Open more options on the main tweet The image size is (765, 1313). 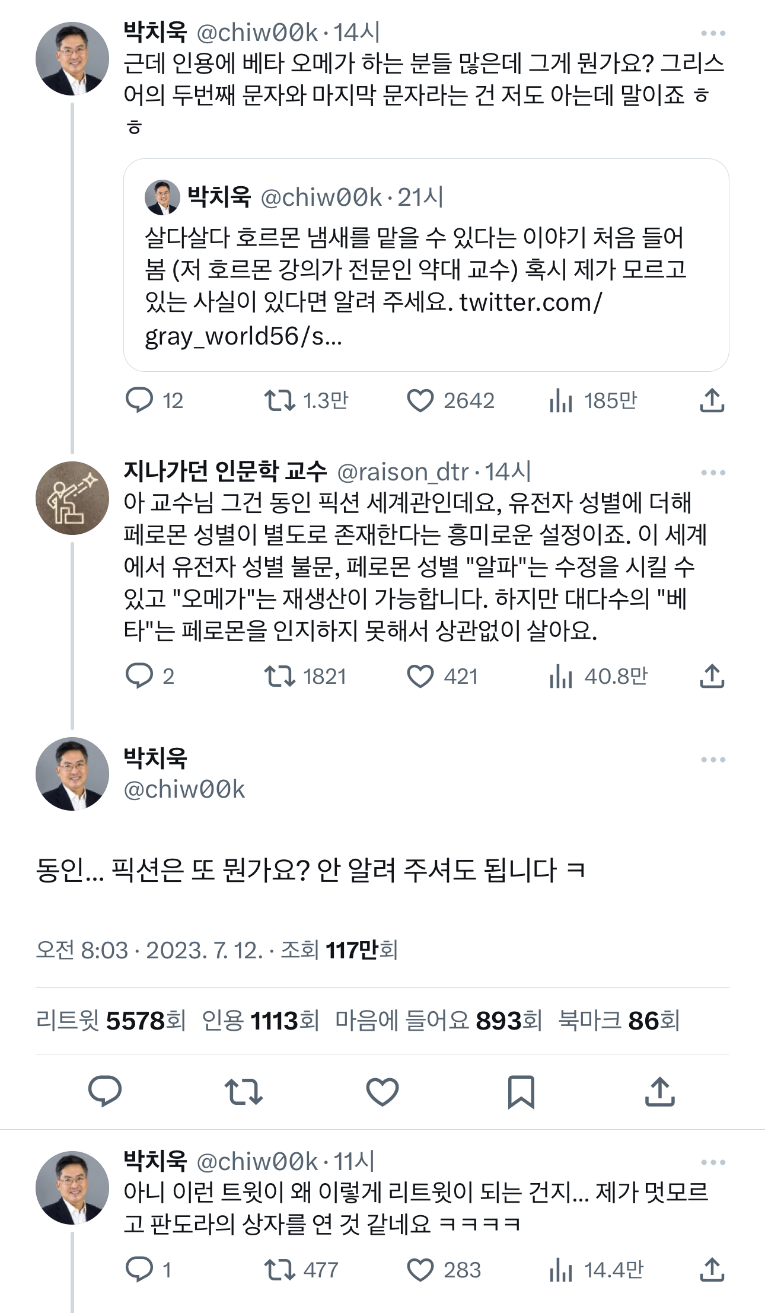[713, 760]
